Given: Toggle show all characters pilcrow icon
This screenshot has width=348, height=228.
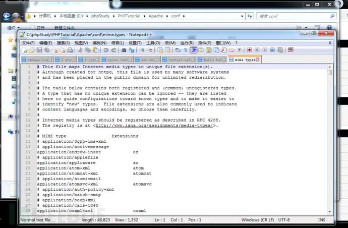Looking at the screenshot, I should (186, 50).
